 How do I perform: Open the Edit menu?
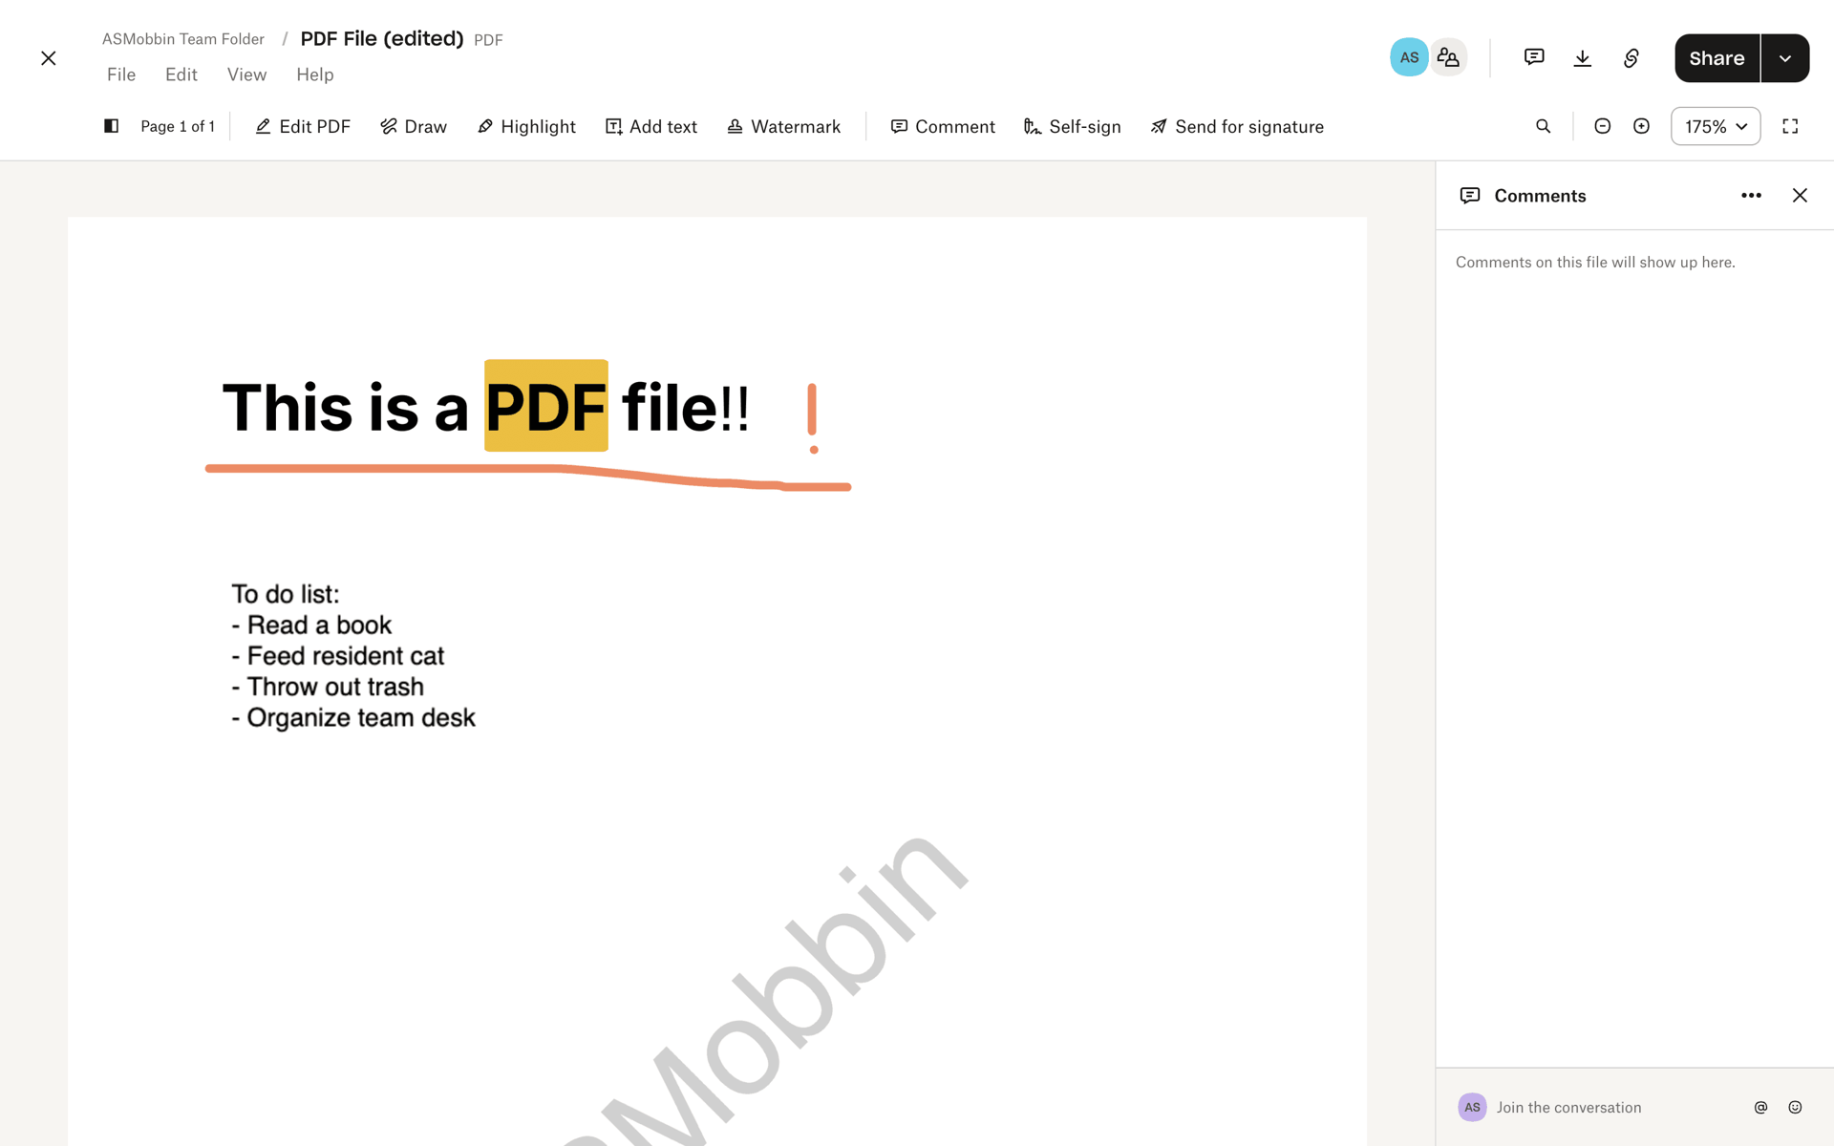[181, 74]
